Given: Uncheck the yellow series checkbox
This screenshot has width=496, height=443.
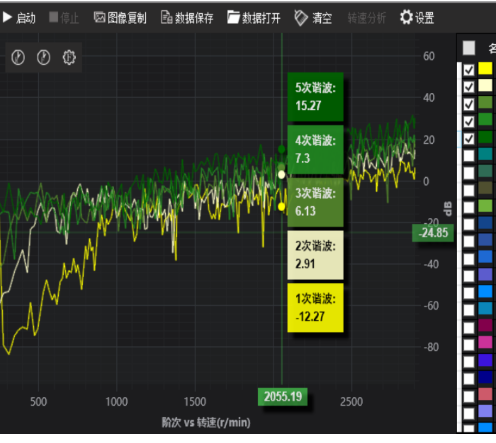Looking at the screenshot, I should [x=469, y=70].
